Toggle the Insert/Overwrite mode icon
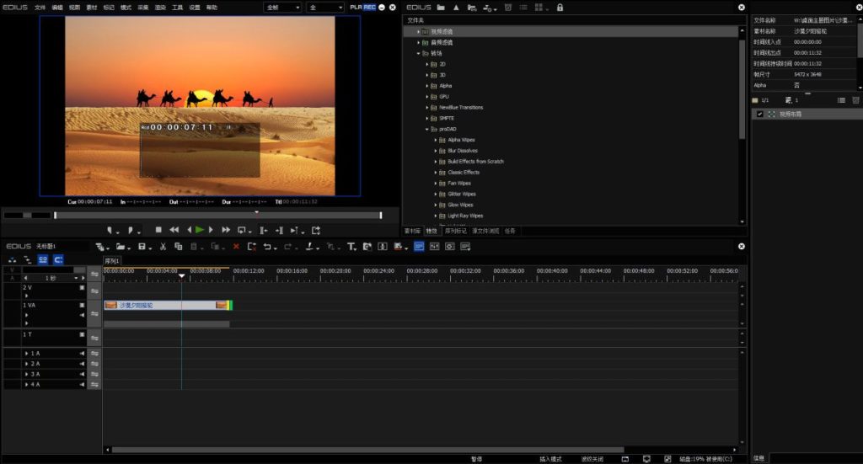This screenshot has width=863, height=464. 12,259
